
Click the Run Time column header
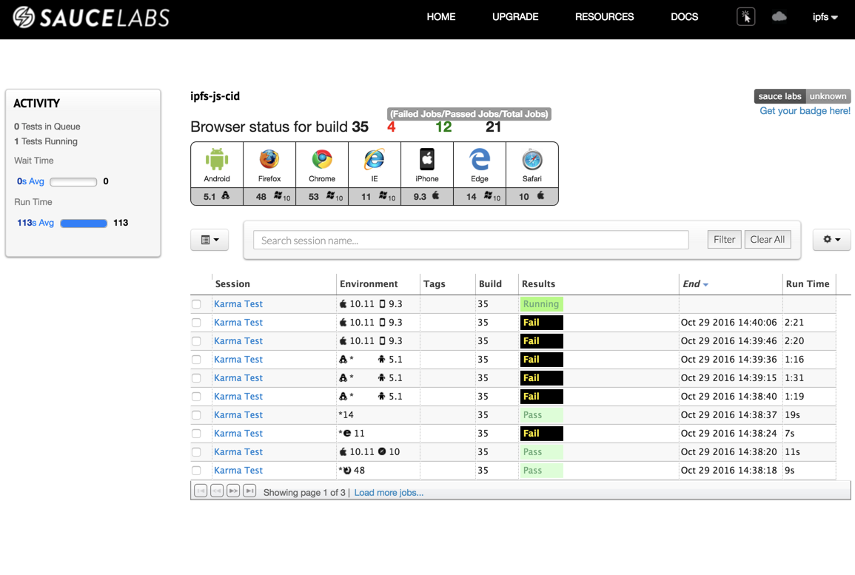pyautogui.click(x=808, y=284)
